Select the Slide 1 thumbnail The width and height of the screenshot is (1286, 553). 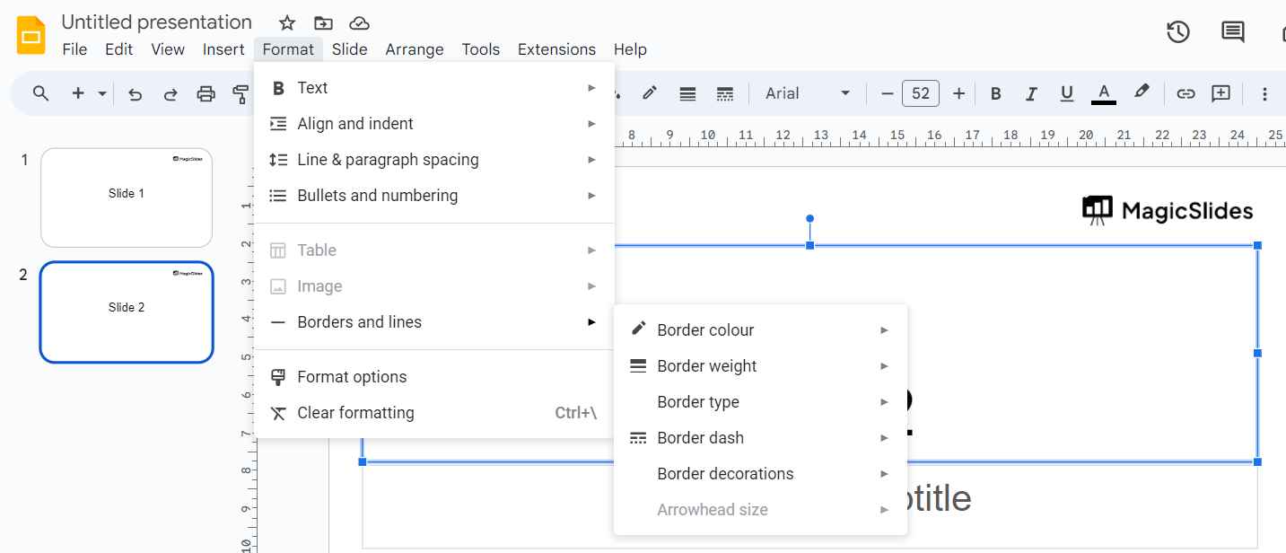click(127, 197)
